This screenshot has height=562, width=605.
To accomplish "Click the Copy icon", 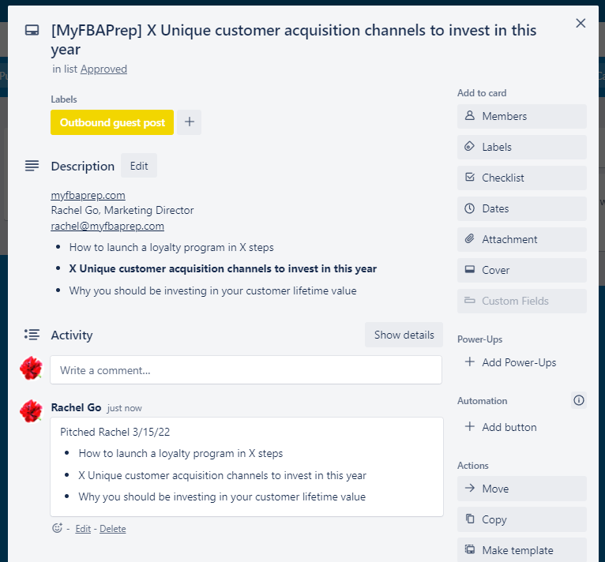I will (470, 519).
